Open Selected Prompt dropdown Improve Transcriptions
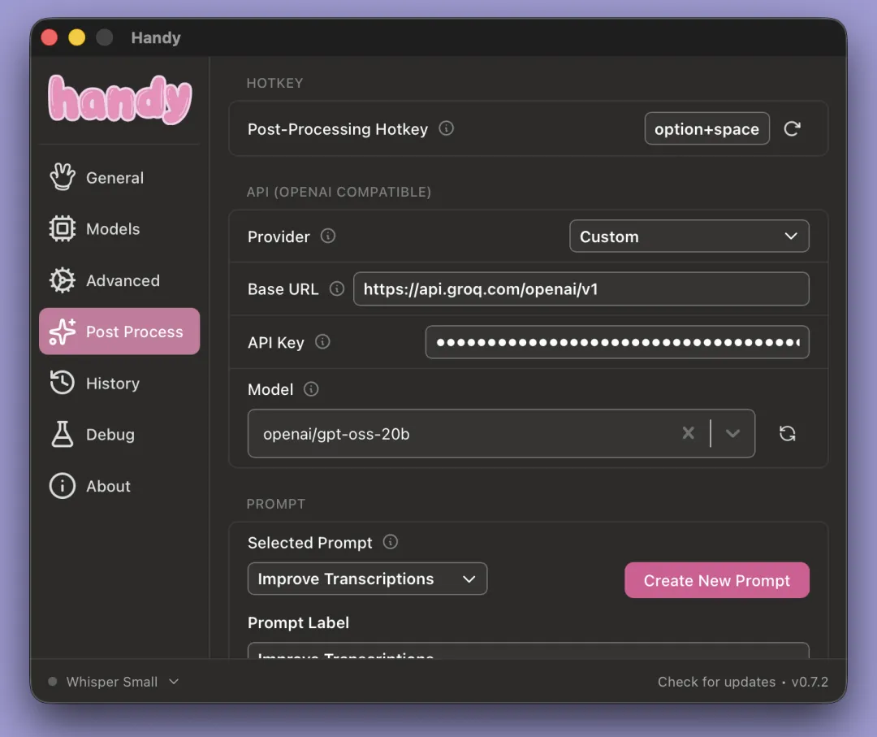 coord(368,579)
